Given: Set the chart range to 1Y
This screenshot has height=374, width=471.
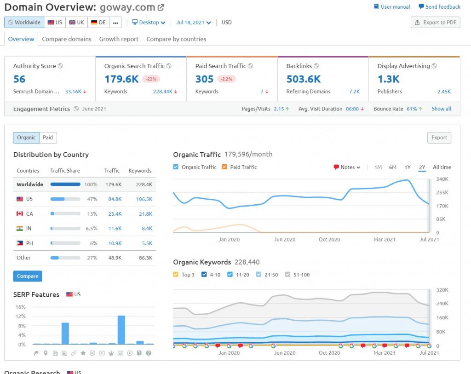Looking at the screenshot, I should [408, 167].
